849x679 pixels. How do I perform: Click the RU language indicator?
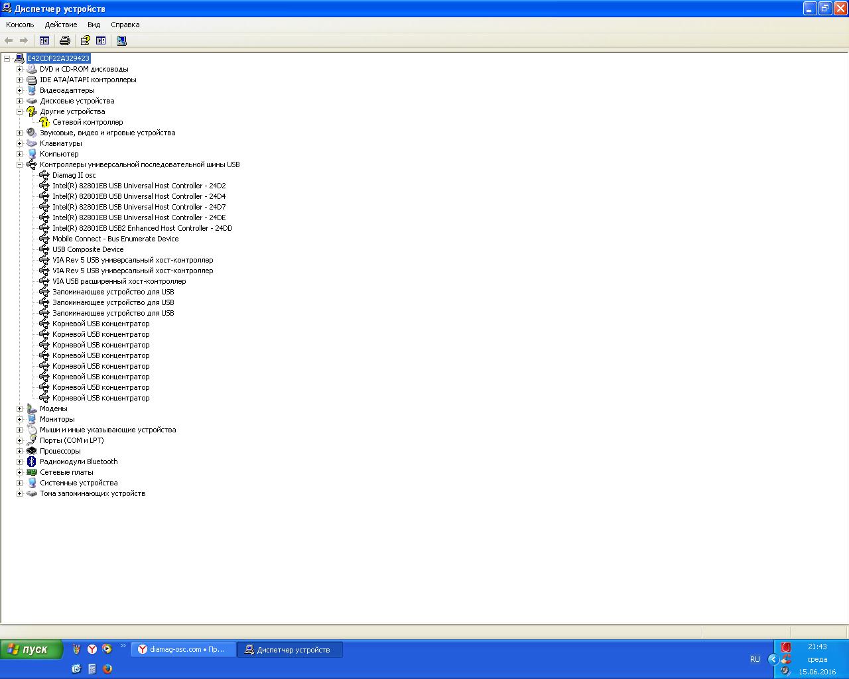tap(755, 659)
